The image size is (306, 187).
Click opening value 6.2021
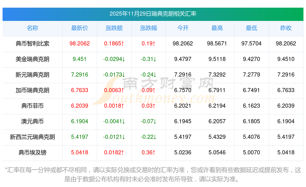point(183,106)
